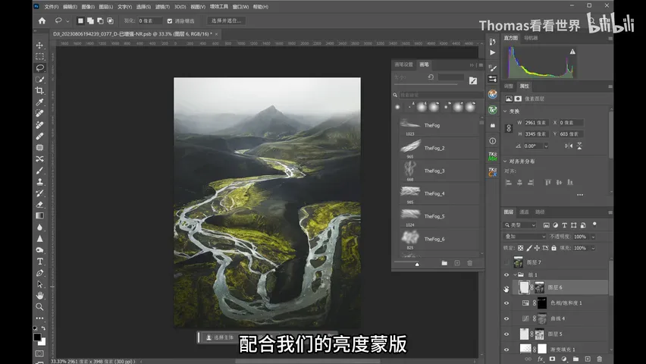Click the brush search field

pos(441,95)
